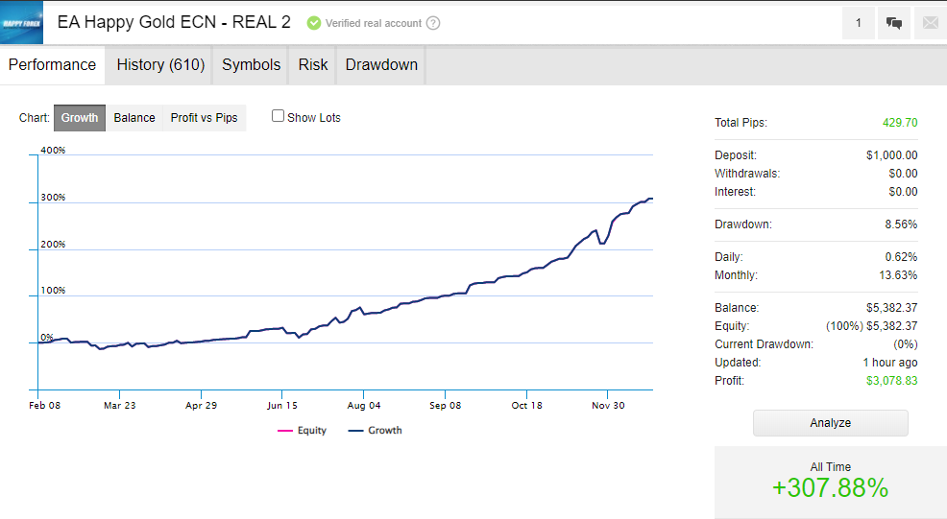This screenshot has height=519, width=947.
Task: Open the Happy Forex logo thumbnail
Action: pyautogui.click(x=21, y=22)
